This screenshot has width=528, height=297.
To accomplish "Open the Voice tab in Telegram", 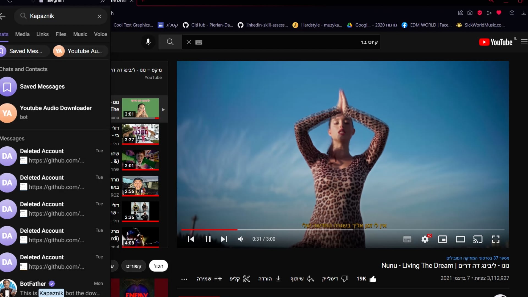I will point(100,34).
